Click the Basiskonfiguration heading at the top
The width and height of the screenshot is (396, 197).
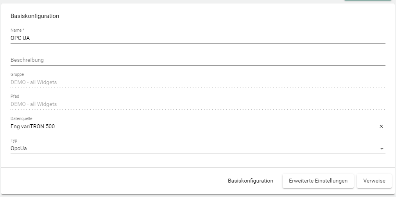click(35, 16)
